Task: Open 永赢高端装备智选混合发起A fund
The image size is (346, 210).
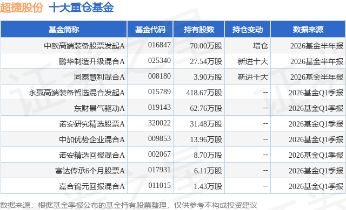Action: pyautogui.click(x=77, y=93)
